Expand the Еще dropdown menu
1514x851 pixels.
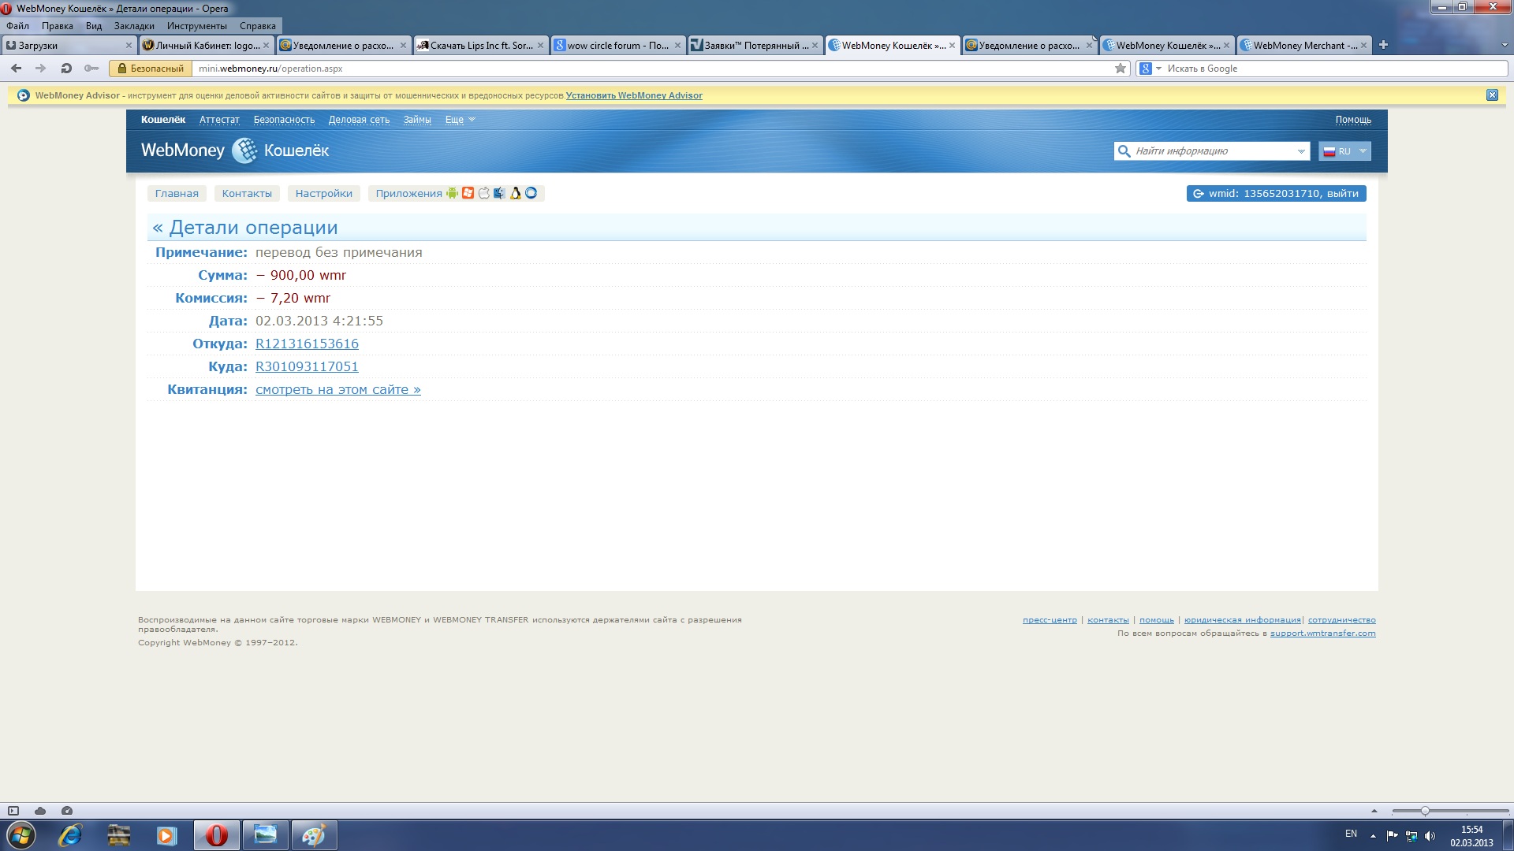(460, 120)
